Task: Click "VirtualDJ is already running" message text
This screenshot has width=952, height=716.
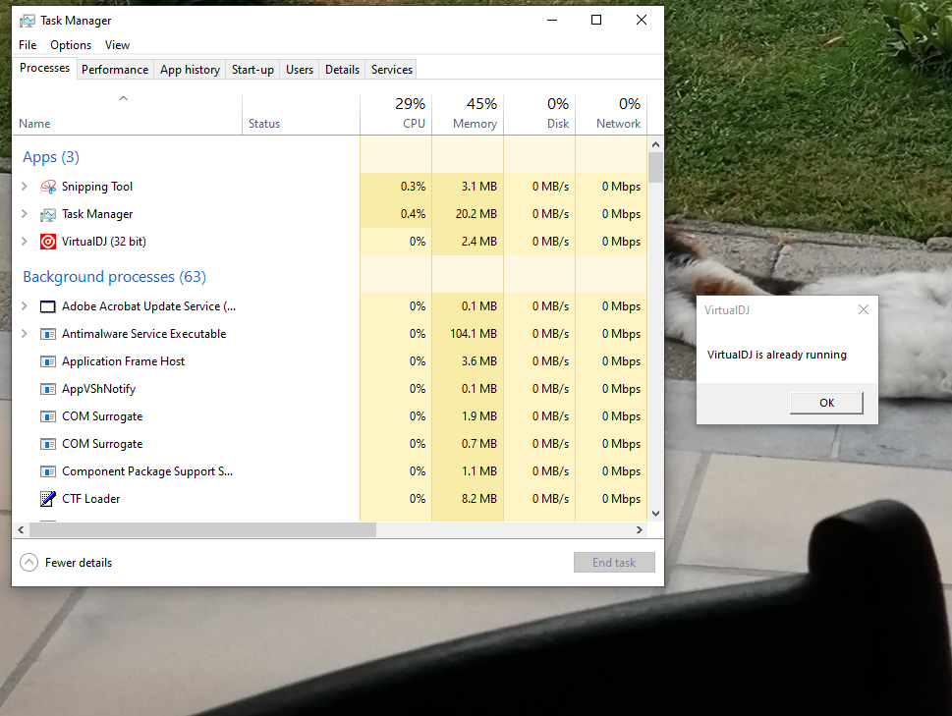Action: pyautogui.click(x=776, y=355)
